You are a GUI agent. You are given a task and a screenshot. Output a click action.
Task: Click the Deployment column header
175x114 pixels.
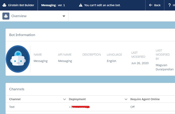click(77, 99)
